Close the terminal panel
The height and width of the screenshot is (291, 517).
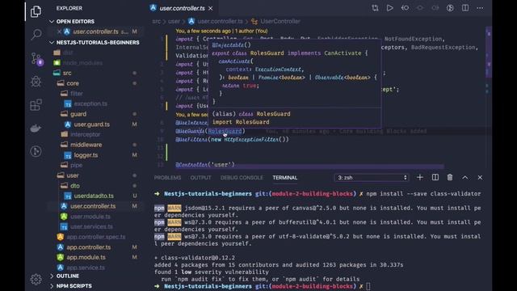[480, 178]
